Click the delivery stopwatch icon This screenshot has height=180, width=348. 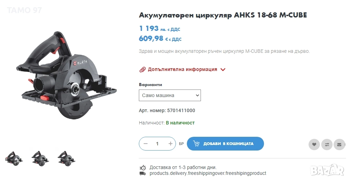tap(143, 167)
